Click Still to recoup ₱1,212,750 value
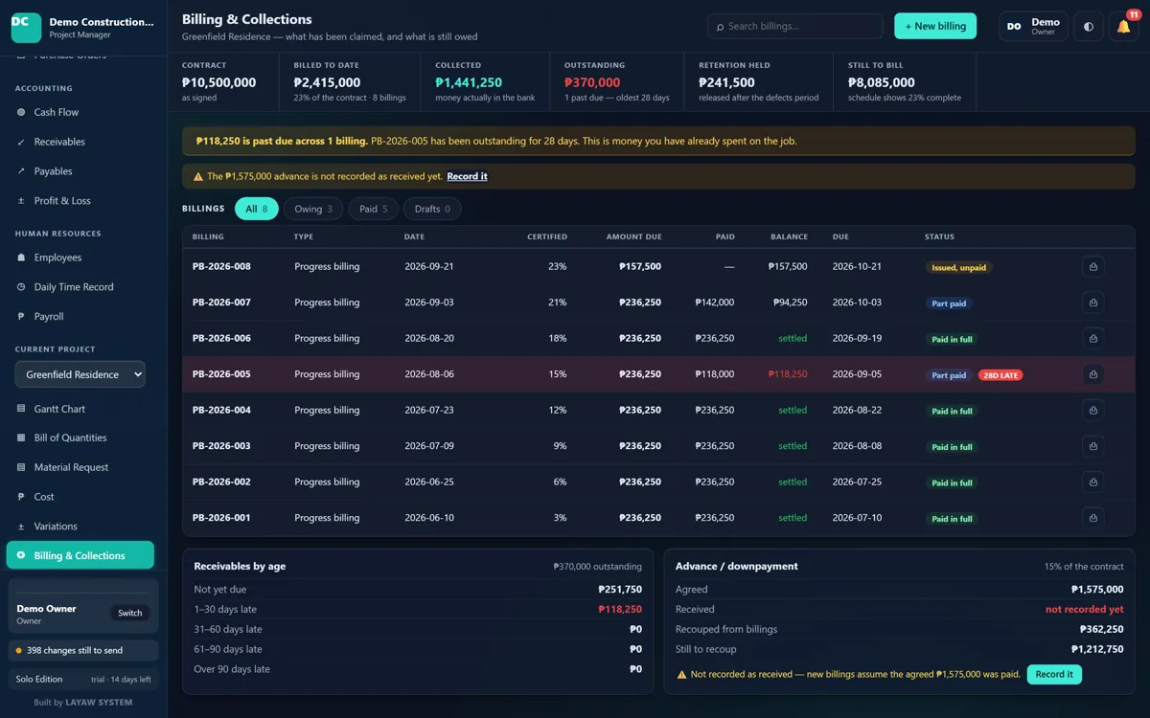 pyautogui.click(x=1097, y=649)
